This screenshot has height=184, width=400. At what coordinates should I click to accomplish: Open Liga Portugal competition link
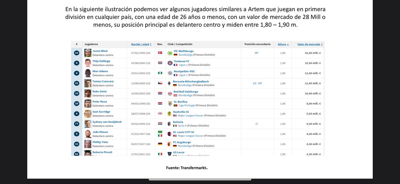(x=186, y=105)
